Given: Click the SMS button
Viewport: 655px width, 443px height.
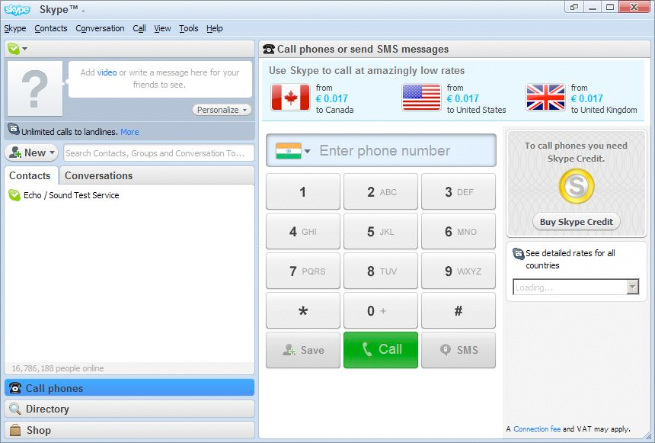Looking at the screenshot, I should [x=458, y=350].
